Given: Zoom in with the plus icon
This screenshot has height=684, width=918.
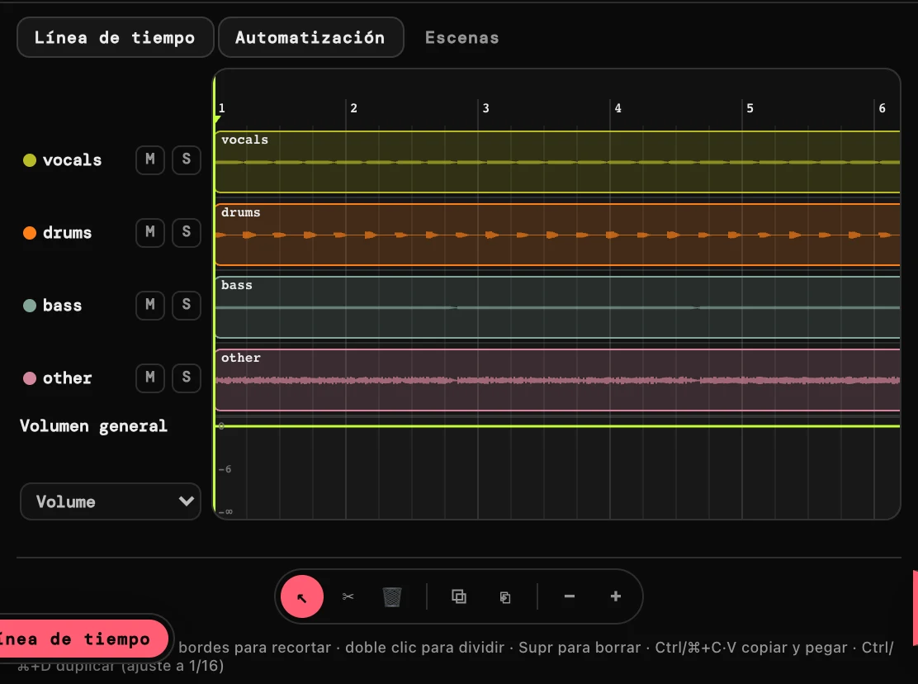Looking at the screenshot, I should (616, 596).
